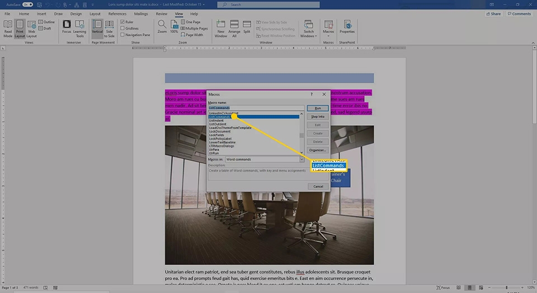
Task: Switch to Read Mode view
Action: click(8, 29)
